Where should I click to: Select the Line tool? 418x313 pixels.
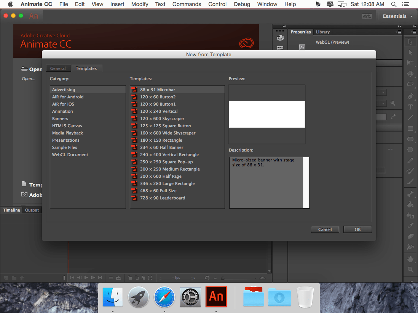(410, 117)
